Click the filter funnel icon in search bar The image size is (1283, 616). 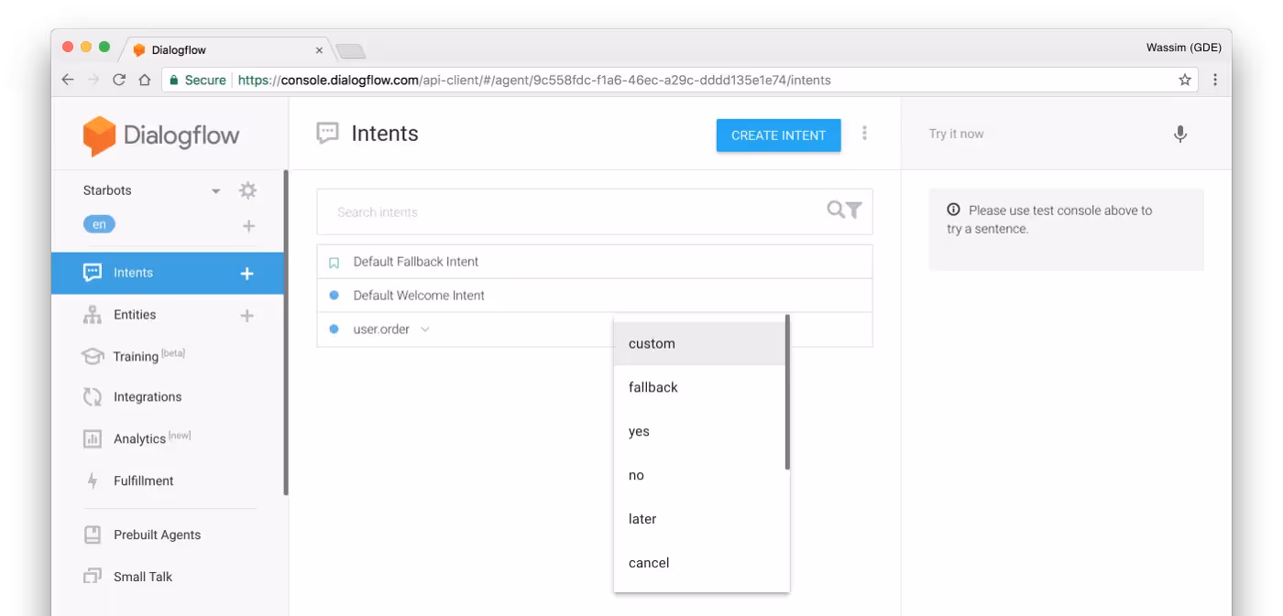pyautogui.click(x=854, y=211)
